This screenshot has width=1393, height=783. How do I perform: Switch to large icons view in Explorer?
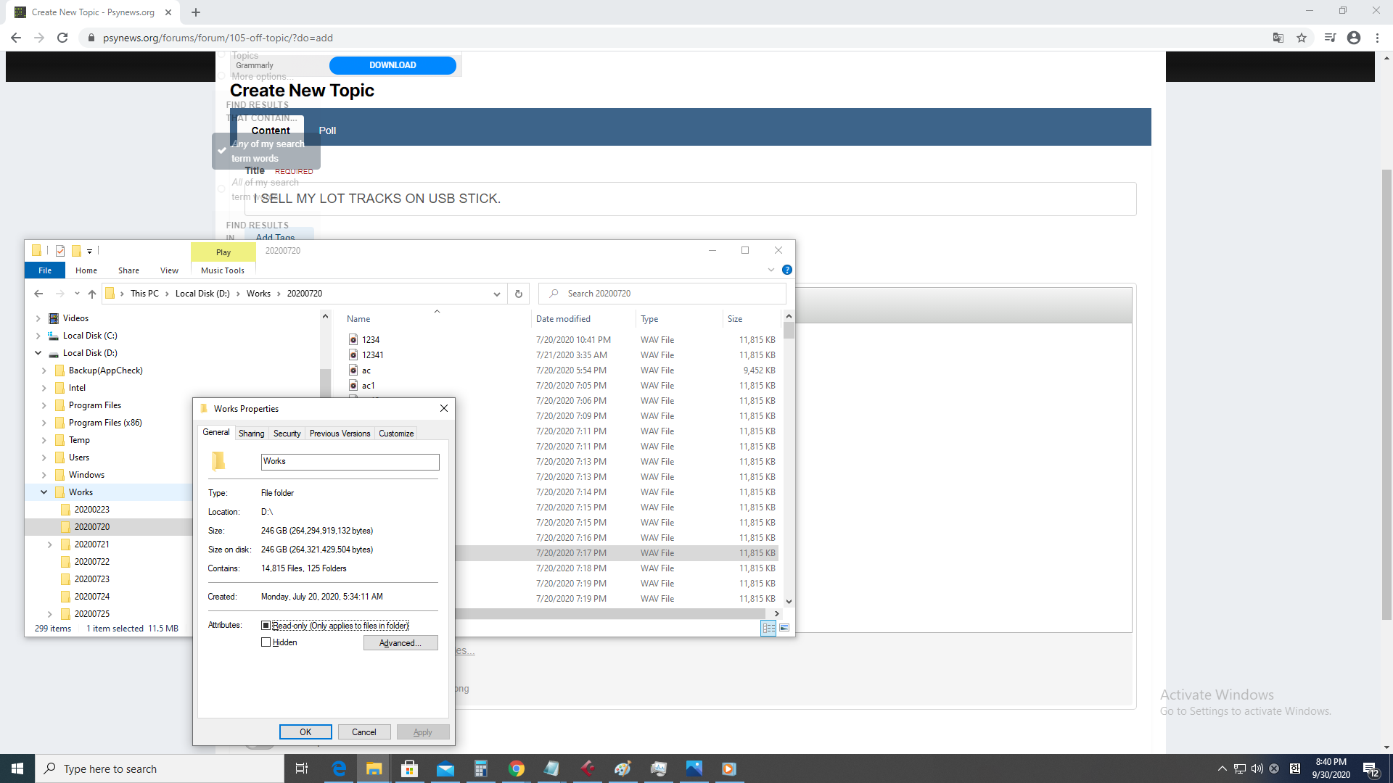coord(784,628)
